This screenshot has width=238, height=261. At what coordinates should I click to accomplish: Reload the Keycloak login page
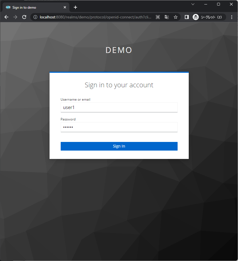24,17
